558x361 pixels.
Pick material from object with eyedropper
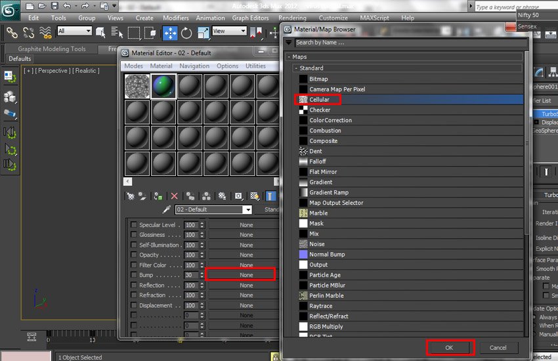pos(167,210)
